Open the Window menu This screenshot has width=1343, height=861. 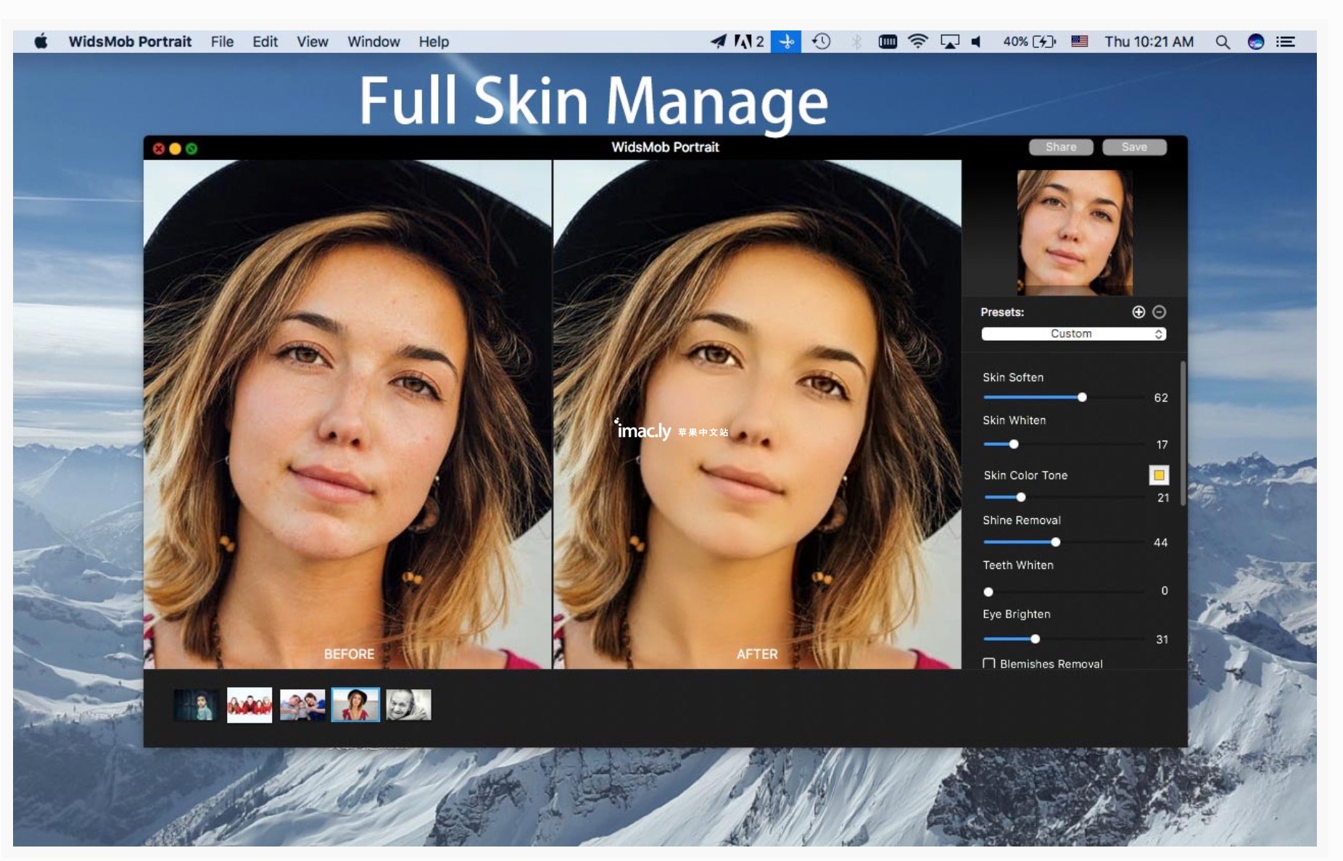373,41
